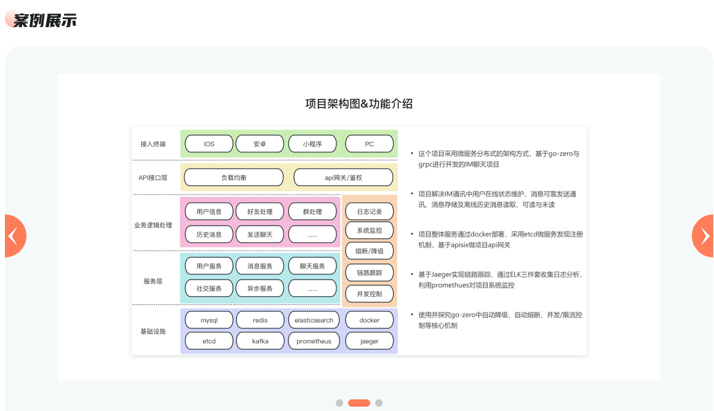Select the third carousel pagination dot
Screen dimensions: 714x411
(379, 403)
